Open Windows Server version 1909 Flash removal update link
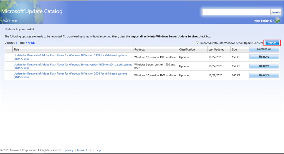 click(73, 66)
